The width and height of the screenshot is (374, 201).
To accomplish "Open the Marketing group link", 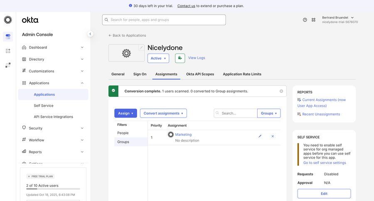I will pos(183,135).
